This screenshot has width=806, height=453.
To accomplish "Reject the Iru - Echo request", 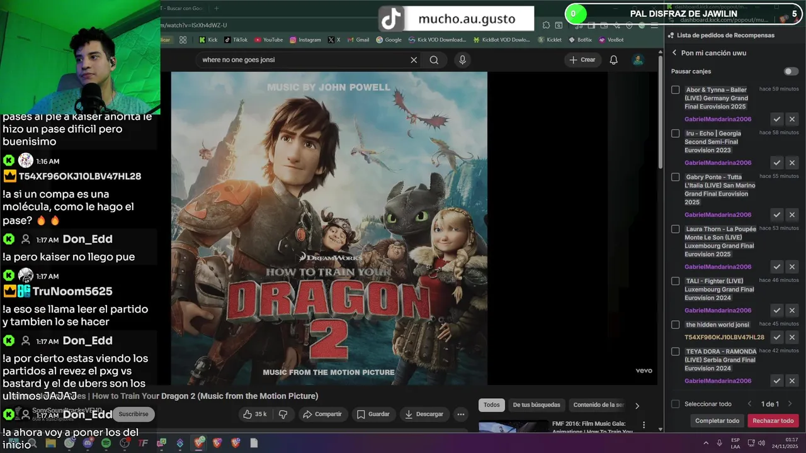I will 792,162.
